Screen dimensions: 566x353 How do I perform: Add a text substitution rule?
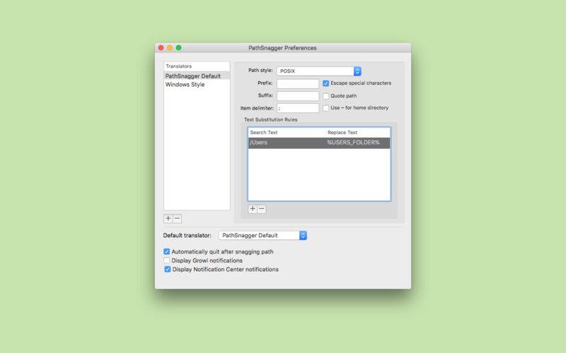coord(253,208)
